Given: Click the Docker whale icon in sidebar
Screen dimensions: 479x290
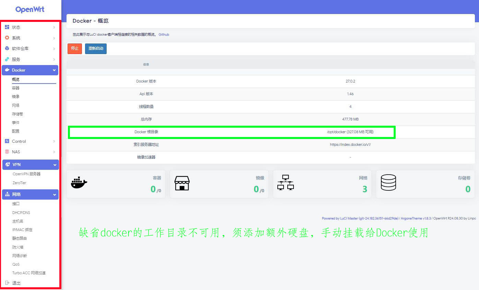Looking at the screenshot, I should tap(7, 70).
